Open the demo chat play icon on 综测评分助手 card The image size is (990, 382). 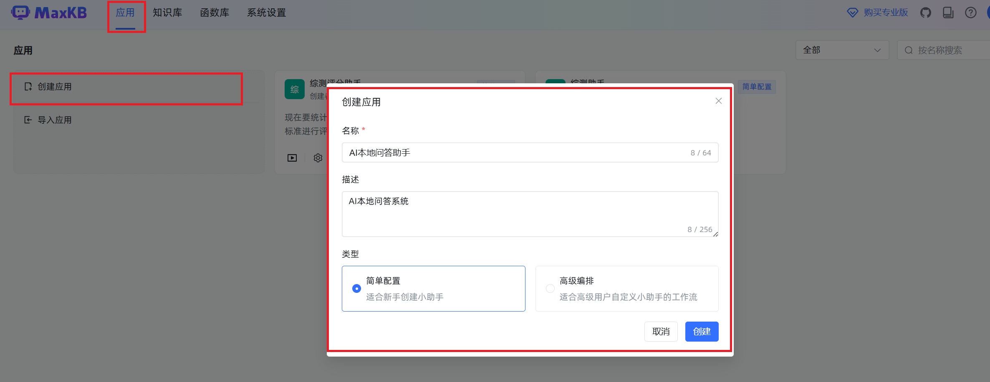pyautogui.click(x=292, y=157)
